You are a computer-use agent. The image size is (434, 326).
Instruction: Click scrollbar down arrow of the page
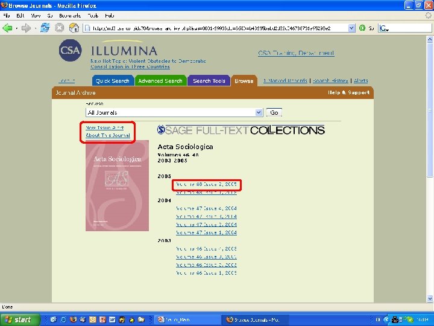[x=430, y=299]
